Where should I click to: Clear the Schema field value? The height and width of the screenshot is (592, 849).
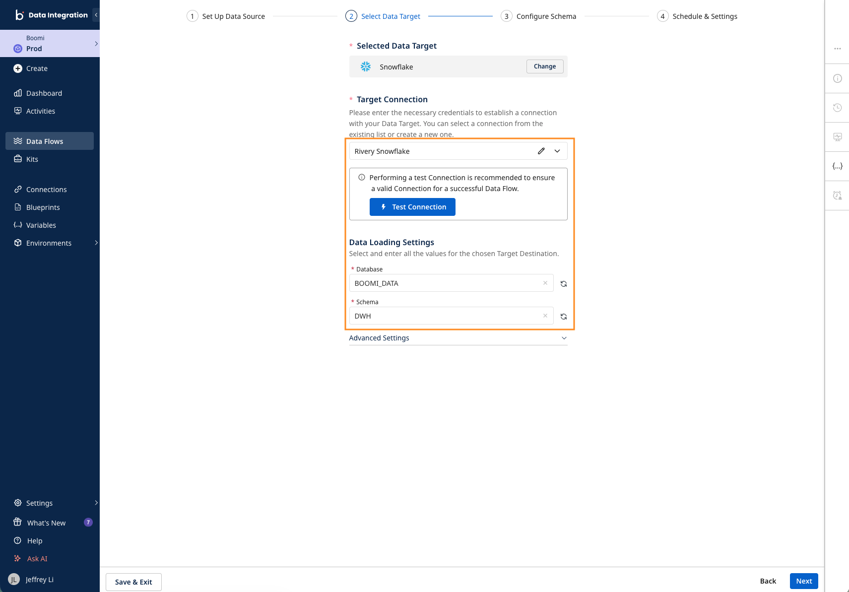(545, 316)
